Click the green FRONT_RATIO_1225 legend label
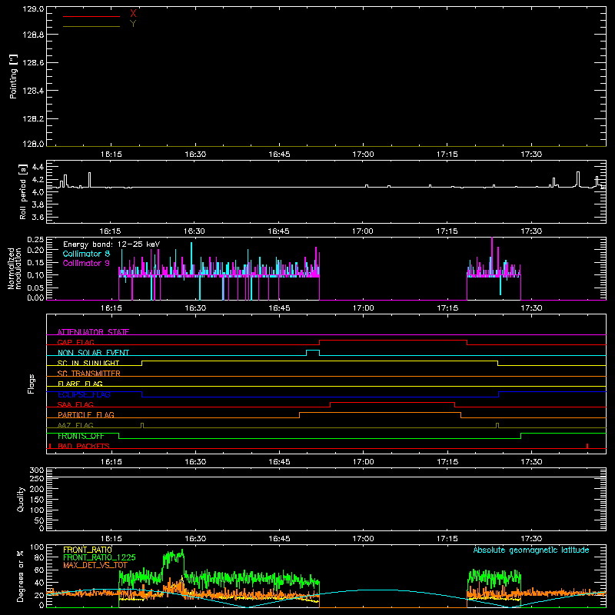This screenshot has width=615, height=615. 99,557
